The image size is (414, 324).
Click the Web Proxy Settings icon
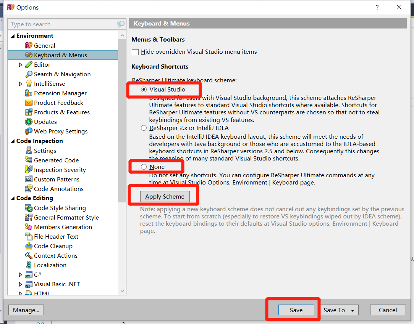click(29, 131)
